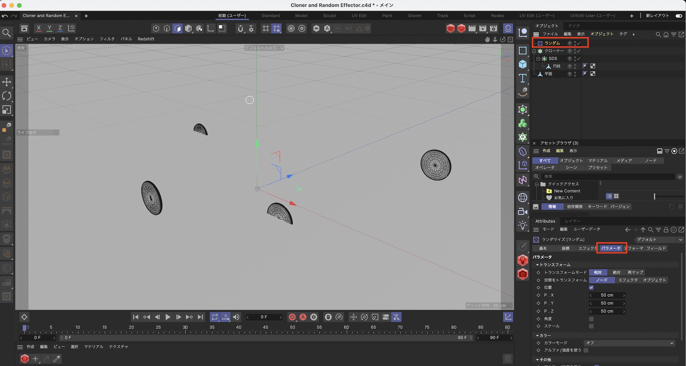
Task: Select the Scale tool in left toolbar
Action: click(7, 110)
